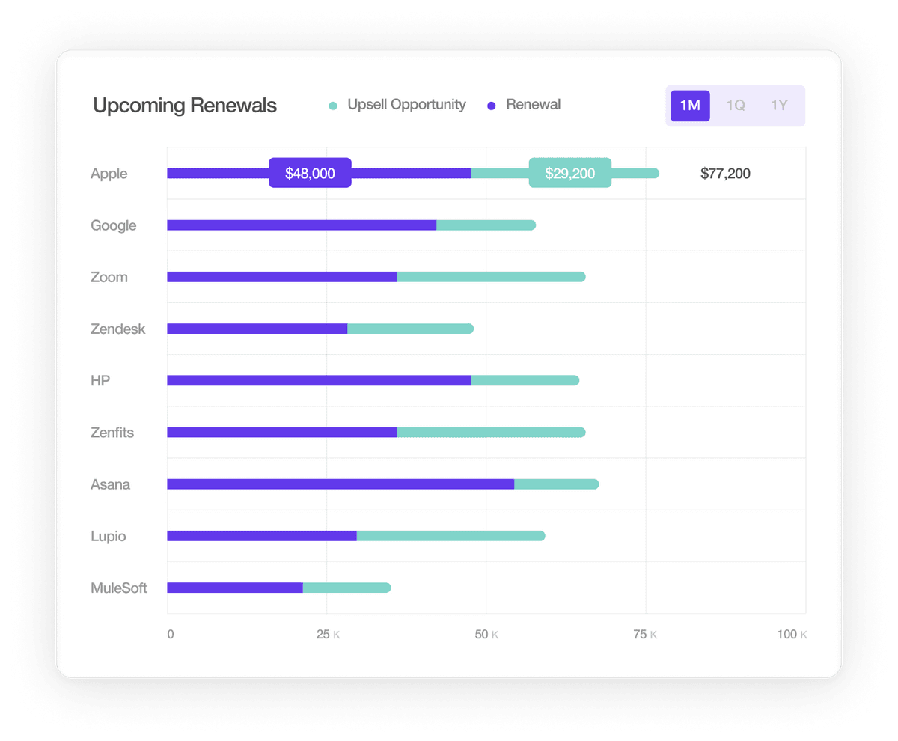Switch to the 1Q time range

click(x=736, y=106)
